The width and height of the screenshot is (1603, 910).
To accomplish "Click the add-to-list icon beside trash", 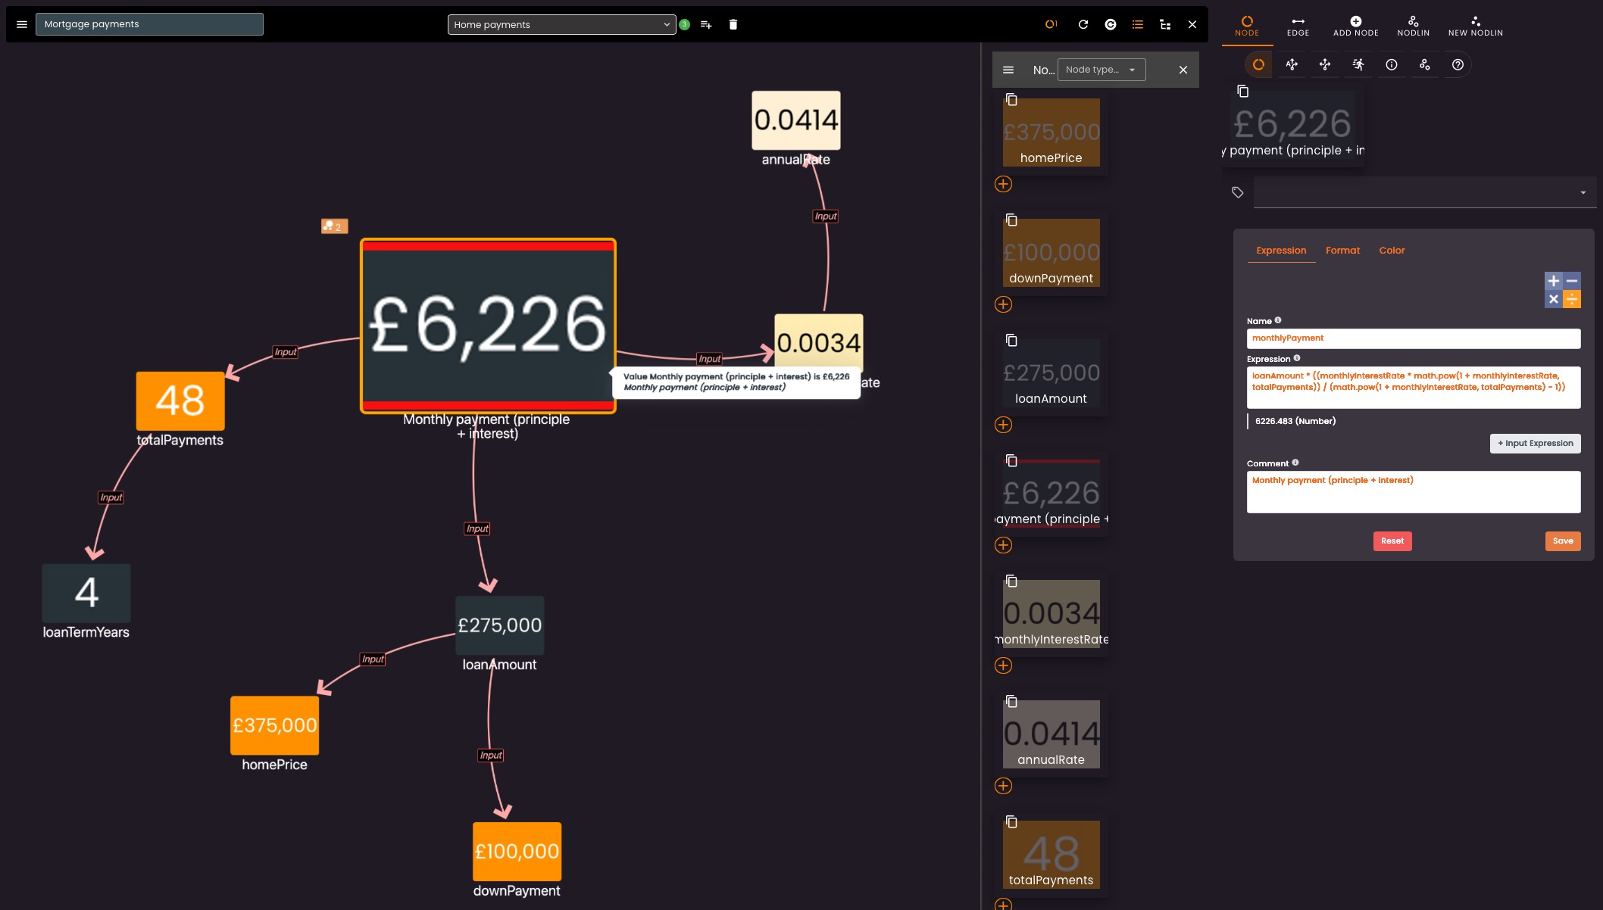I will [x=706, y=24].
